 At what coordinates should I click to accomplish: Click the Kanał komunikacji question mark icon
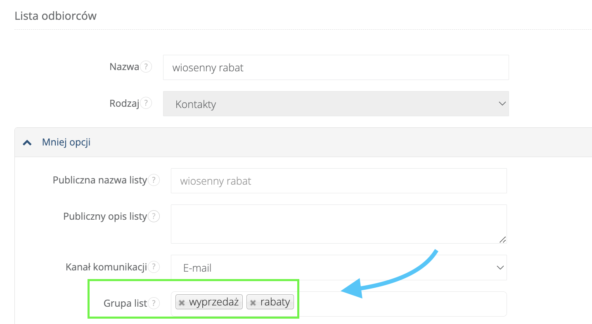point(154,267)
